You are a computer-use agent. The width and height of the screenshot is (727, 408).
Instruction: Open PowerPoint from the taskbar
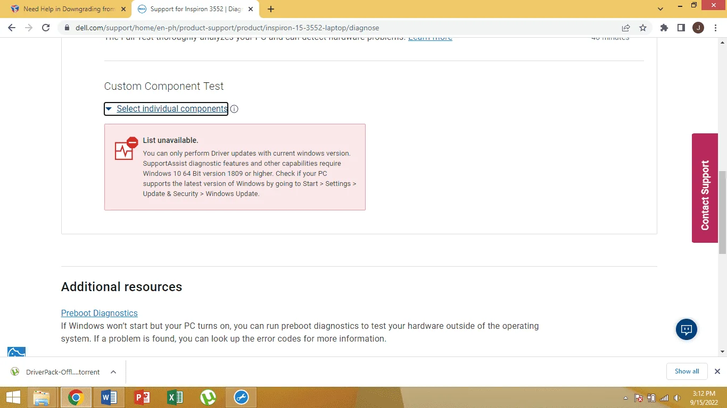pos(142,397)
